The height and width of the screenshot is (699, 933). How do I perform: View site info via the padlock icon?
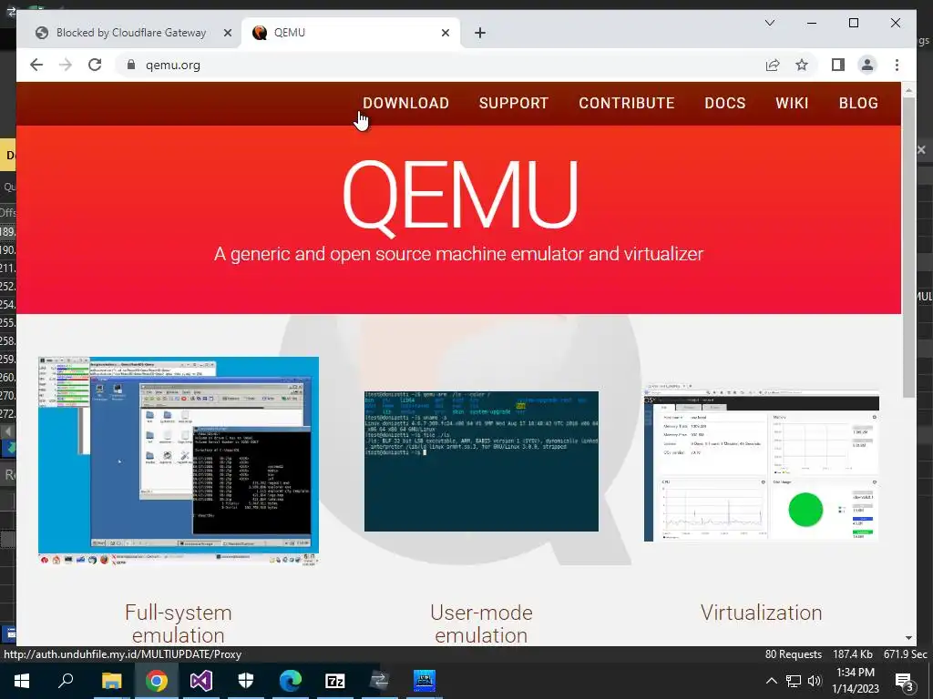click(x=131, y=65)
